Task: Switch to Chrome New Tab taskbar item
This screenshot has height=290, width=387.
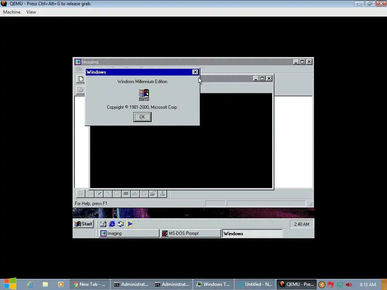Action: [89, 284]
